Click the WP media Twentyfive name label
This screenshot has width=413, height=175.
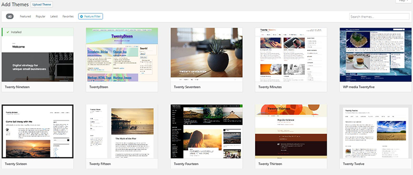[x=359, y=87]
